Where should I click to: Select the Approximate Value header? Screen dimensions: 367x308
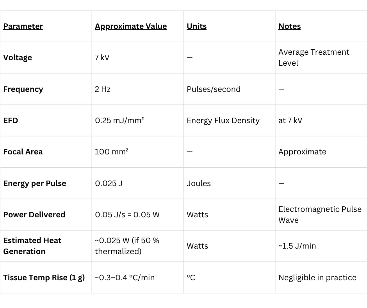tap(131, 26)
